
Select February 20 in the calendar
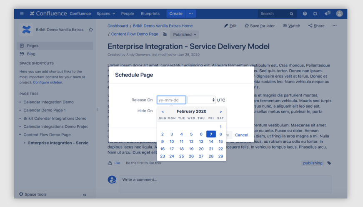(201, 149)
